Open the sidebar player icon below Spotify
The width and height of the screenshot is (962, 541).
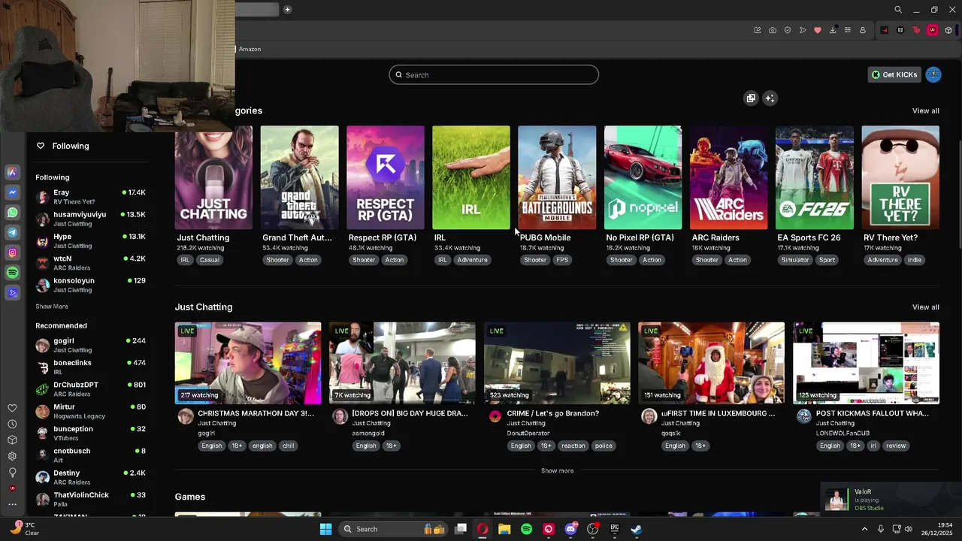click(12, 293)
